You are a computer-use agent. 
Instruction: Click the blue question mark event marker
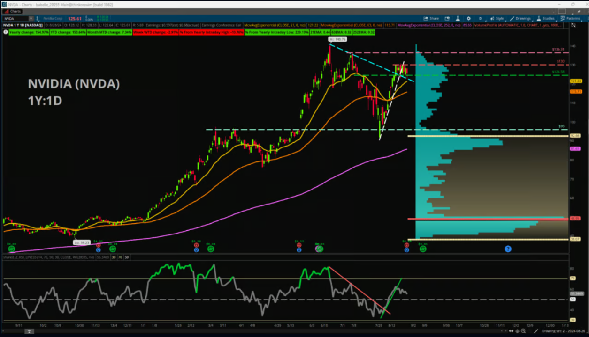pyautogui.click(x=508, y=249)
